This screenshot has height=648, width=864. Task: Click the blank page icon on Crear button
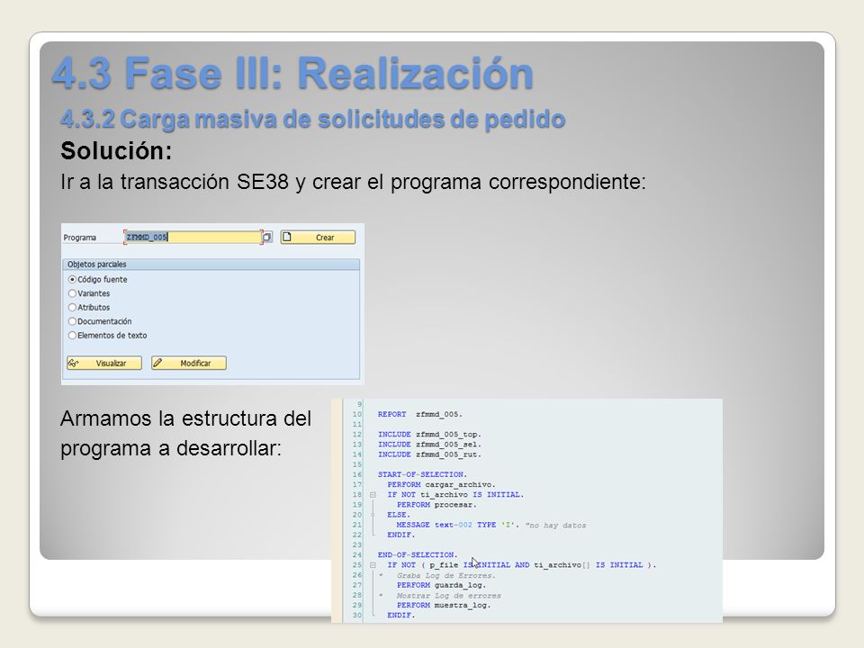[287, 237]
